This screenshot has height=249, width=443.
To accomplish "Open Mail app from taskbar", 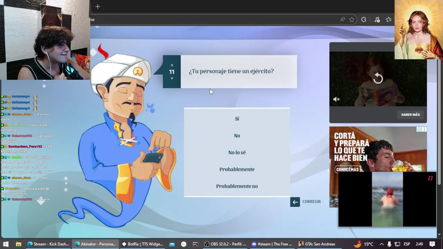I will tap(172, 244).
